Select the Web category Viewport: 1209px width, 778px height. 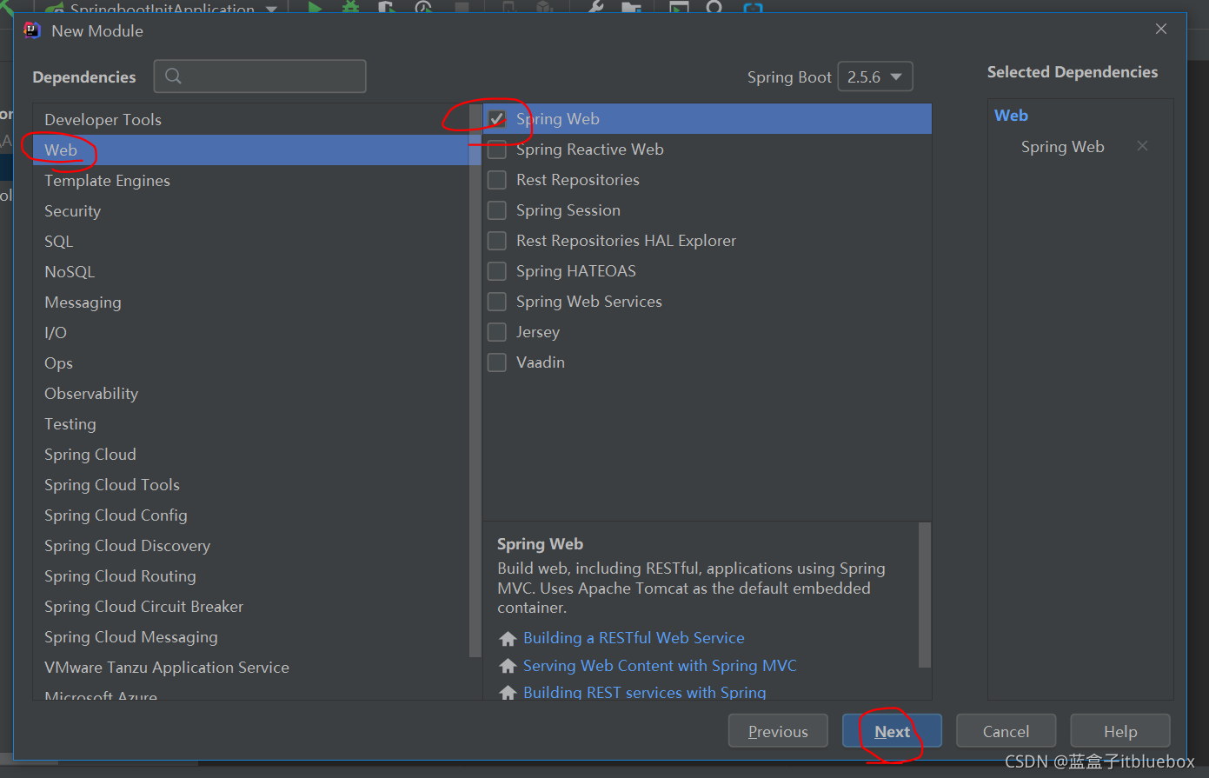click(x=250, y=150)
